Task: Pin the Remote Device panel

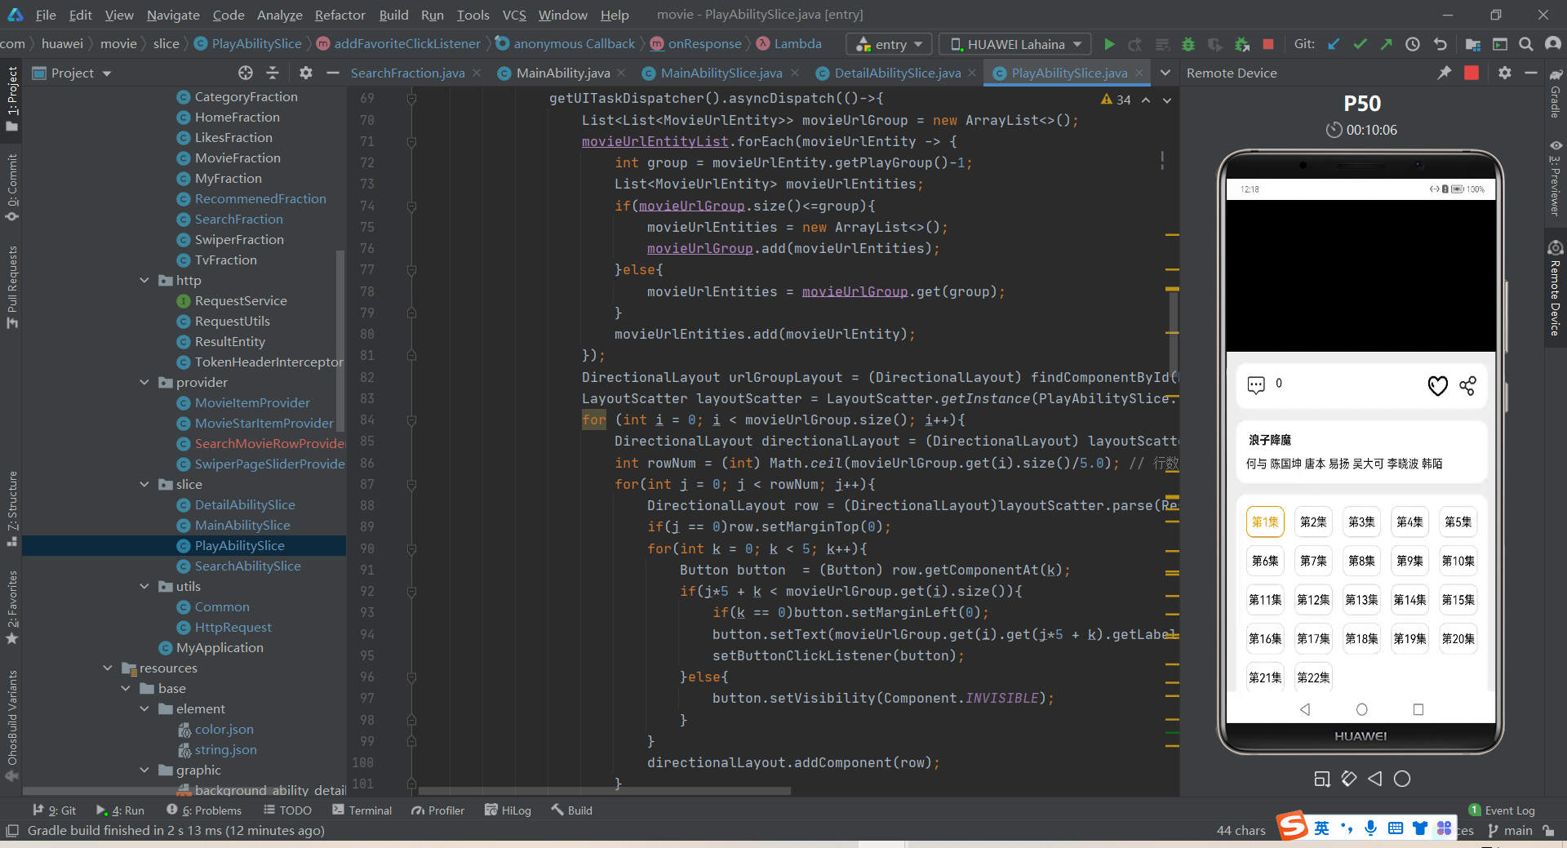Action: [x=1445, y=73]
